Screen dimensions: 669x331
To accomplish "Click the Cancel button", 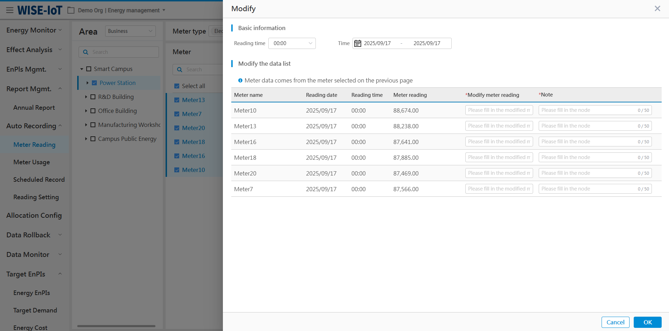I will (615, 322).
